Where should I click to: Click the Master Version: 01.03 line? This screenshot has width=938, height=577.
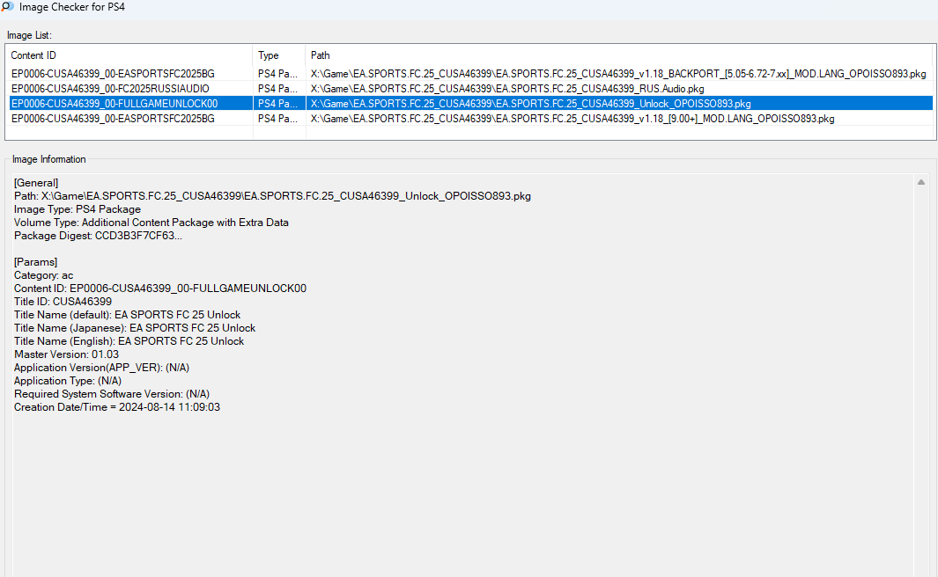pos(66,354)
